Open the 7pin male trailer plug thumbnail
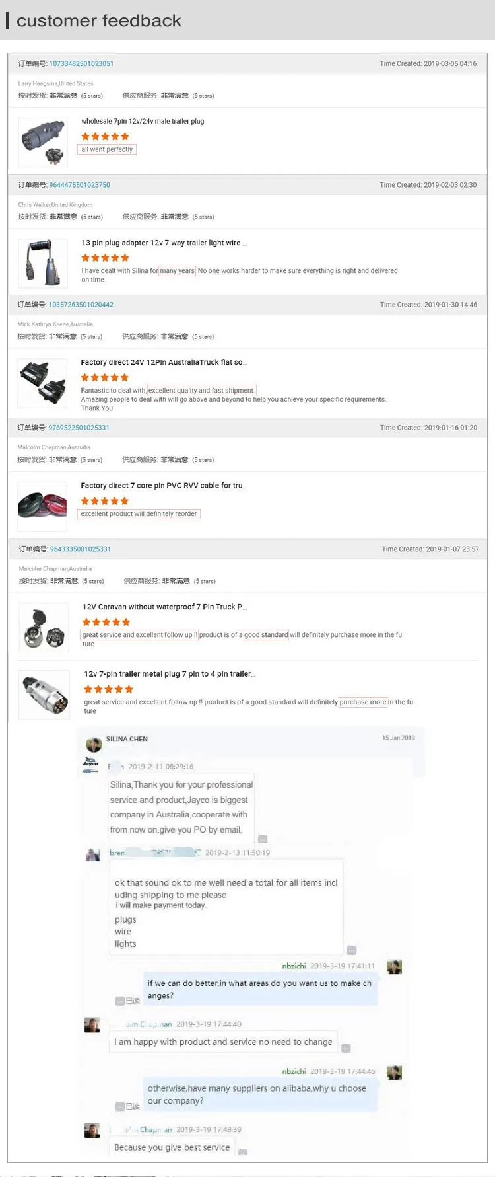495x1177 pixels. click(43, 142)
